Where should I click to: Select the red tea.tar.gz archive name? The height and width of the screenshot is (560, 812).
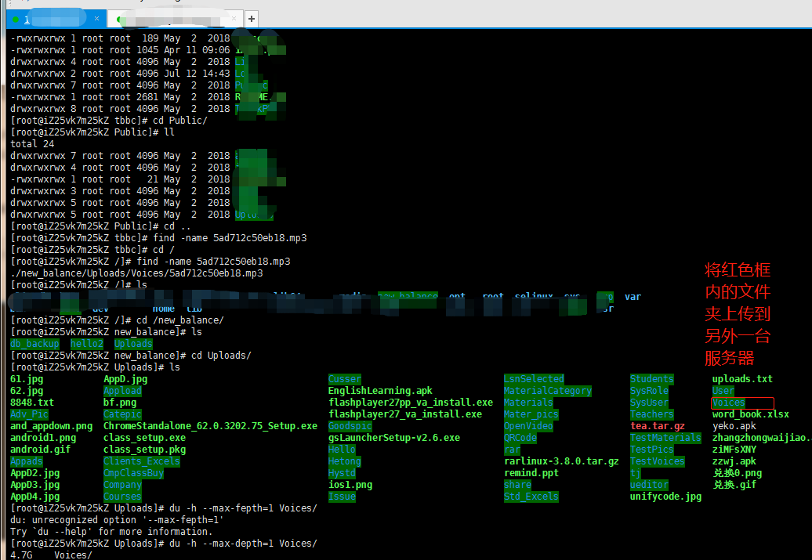tap(658, 426)
